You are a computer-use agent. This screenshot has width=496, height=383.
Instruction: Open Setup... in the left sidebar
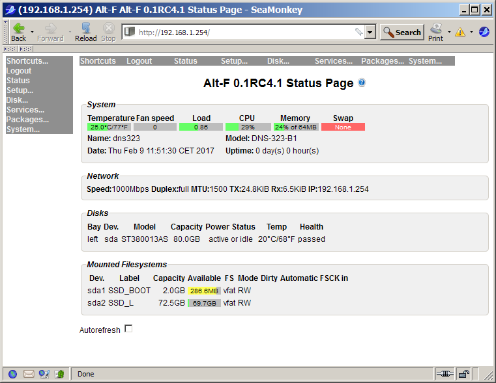(20, 90)
